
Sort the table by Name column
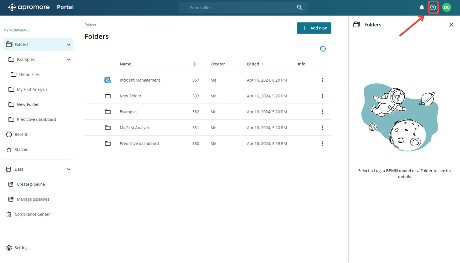coord(126,64)
